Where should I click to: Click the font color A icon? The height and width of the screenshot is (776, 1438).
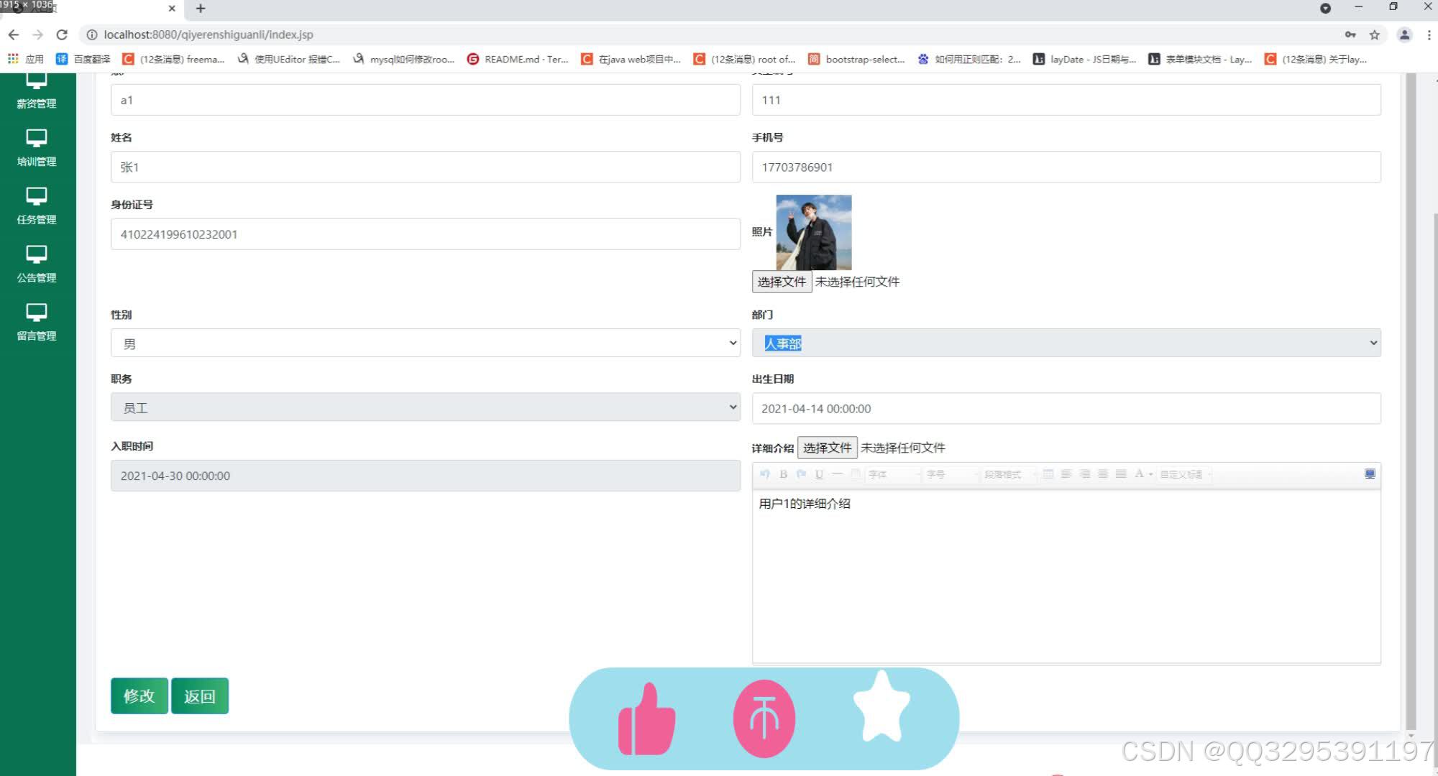[x=1139, y=474]
